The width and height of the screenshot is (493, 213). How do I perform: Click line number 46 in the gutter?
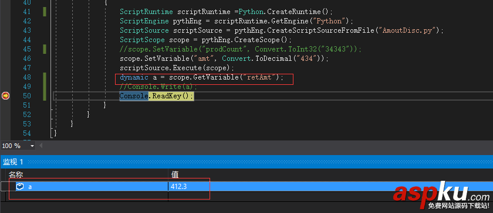coord(27,59)
